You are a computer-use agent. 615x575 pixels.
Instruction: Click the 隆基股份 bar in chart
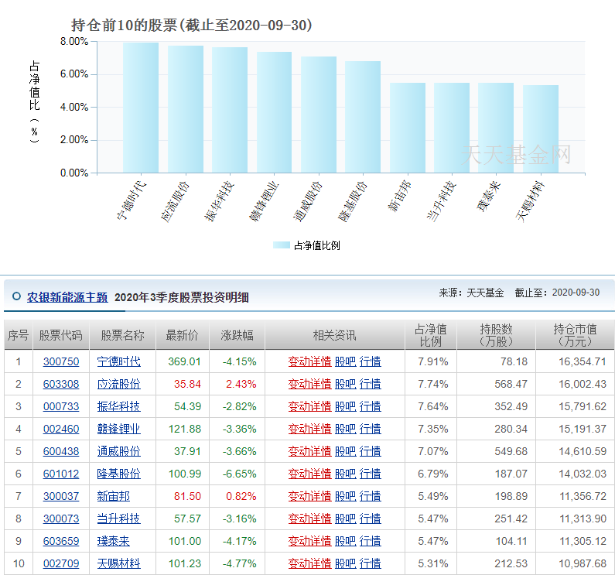click(363, 117)
